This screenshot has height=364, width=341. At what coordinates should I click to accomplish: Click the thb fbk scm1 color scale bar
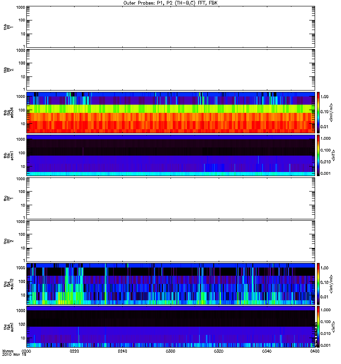click(318, 155)
